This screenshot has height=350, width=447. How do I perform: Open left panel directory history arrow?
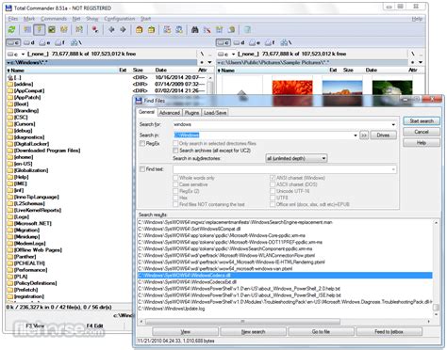click(x=209, y=62)
